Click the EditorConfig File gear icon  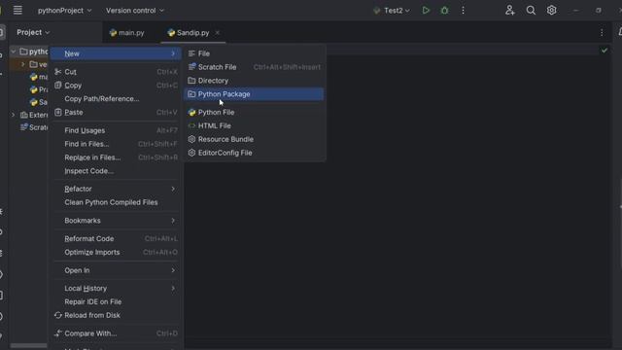pos(191,153)
